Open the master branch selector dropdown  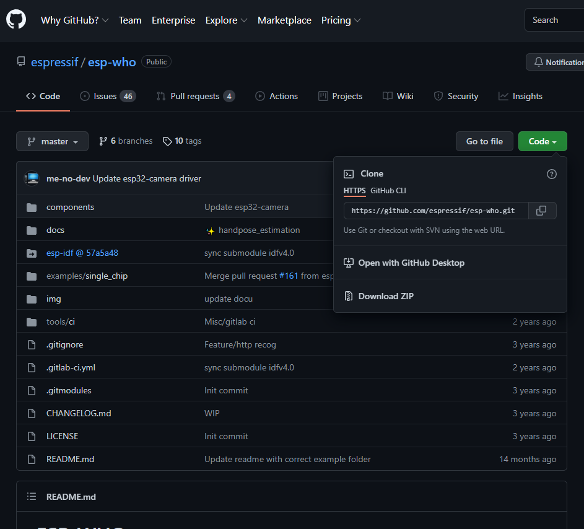(x=52, y=141)
